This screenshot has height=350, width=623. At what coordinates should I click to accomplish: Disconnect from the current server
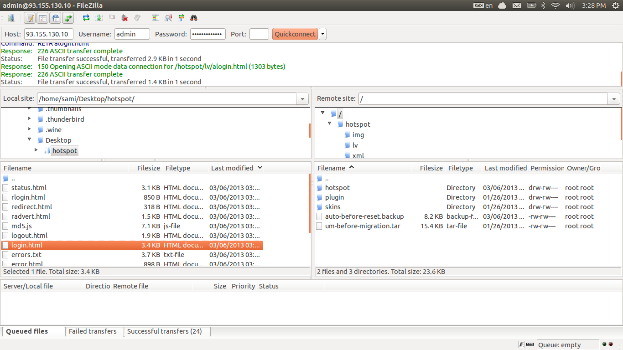coord(125,18)
